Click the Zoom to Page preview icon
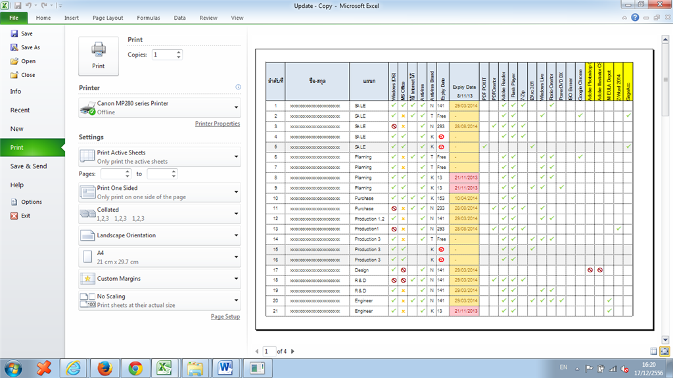The height and width of the screenshot is (378, 673). (x=664, y=351)
